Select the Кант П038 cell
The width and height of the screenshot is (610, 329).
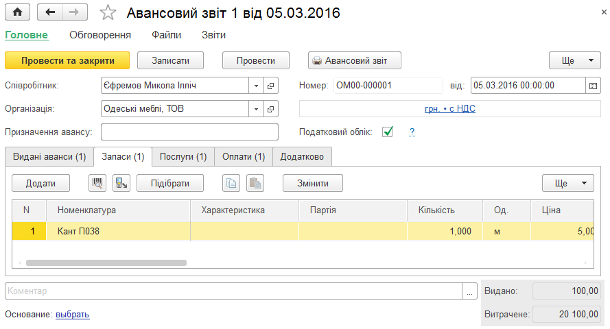118,231
